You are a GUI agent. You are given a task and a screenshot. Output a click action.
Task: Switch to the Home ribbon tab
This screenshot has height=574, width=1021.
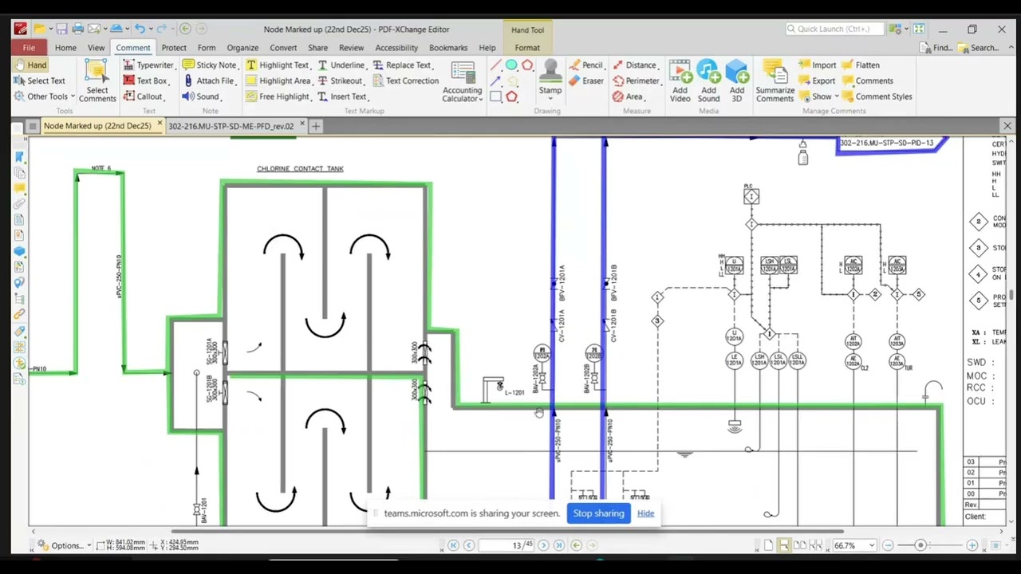click(x=65, y=48)
